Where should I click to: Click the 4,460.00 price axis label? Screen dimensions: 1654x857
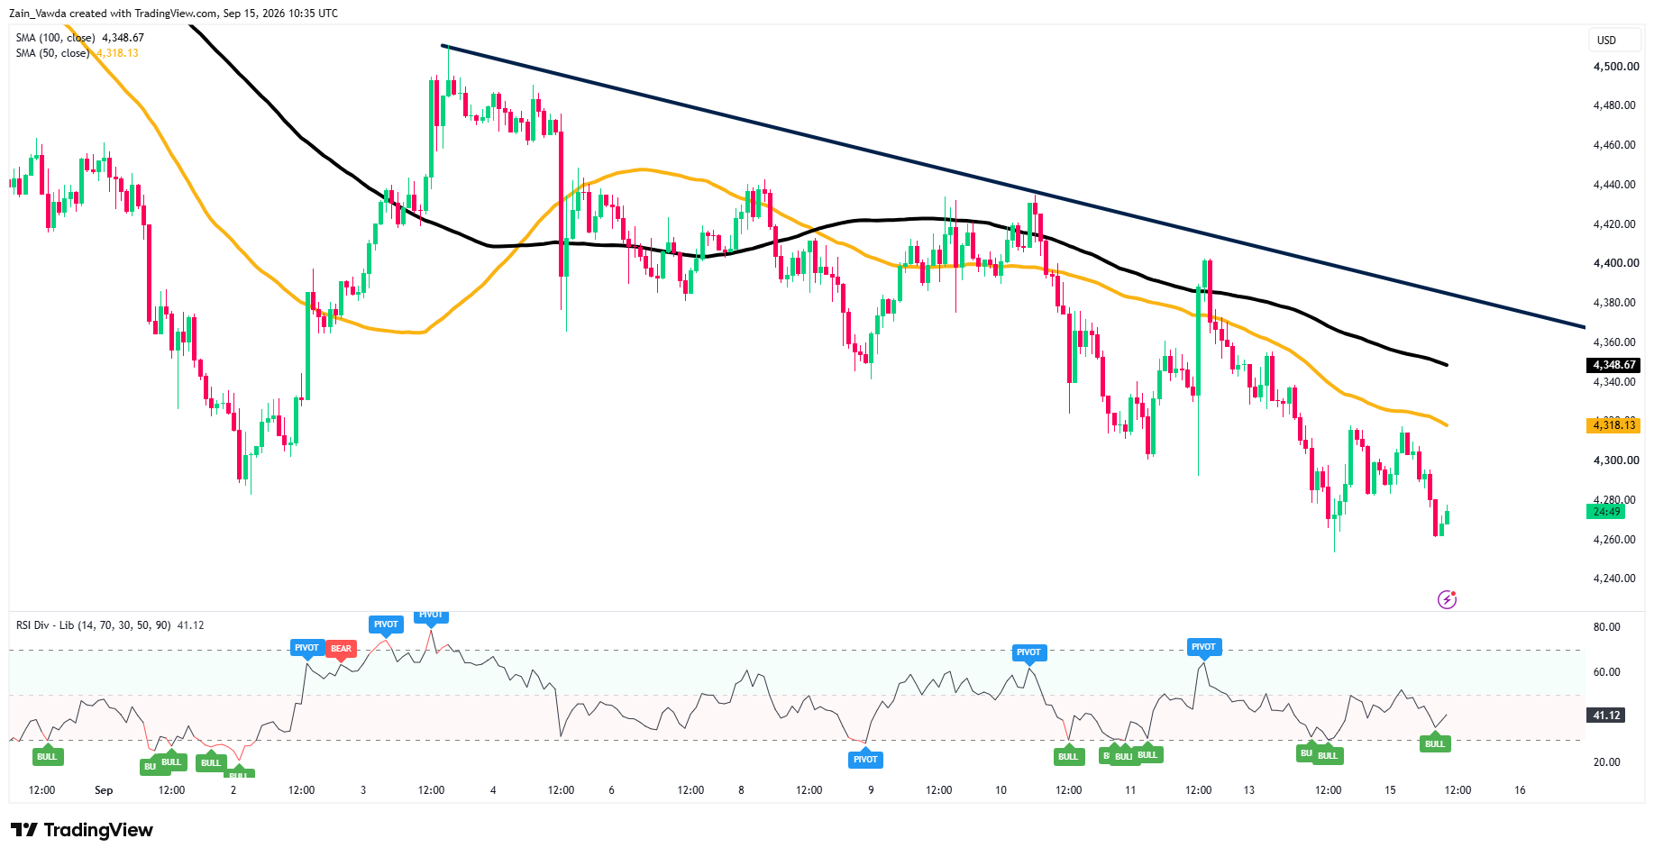pyautogui.click(x=1615, y=144)
